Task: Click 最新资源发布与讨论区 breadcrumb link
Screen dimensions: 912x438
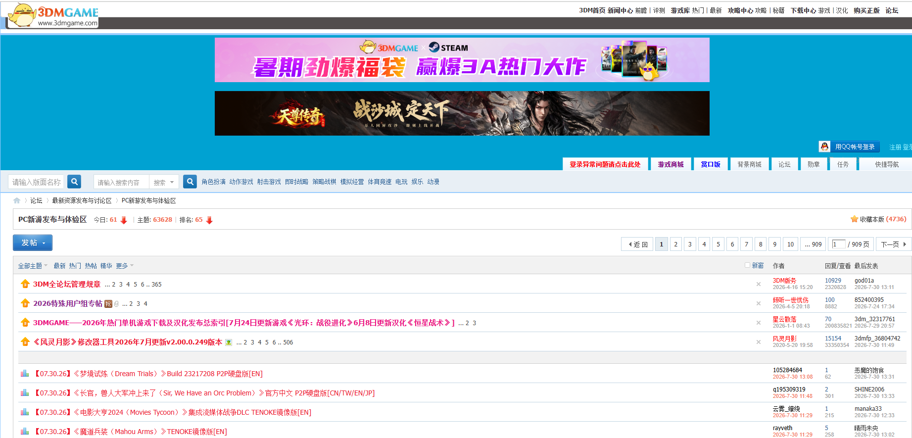Action: tap(82, 200)
